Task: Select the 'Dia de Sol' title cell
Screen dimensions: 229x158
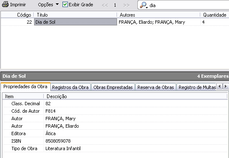Action: pos(75,22)
